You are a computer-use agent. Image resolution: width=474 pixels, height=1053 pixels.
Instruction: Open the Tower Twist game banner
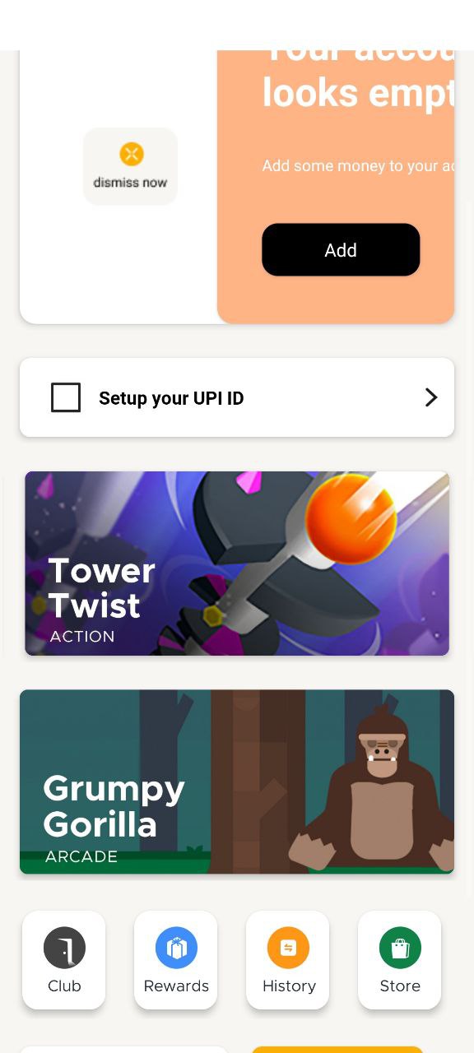[x=237, y=564]
